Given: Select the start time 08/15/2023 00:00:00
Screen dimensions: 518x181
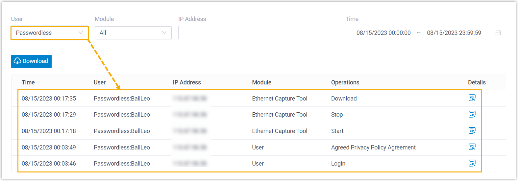Looking at the screenshot, I should [x=383, y=33].
